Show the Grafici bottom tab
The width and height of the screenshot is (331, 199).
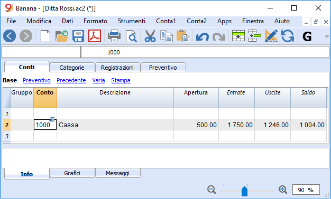point(72,173)
